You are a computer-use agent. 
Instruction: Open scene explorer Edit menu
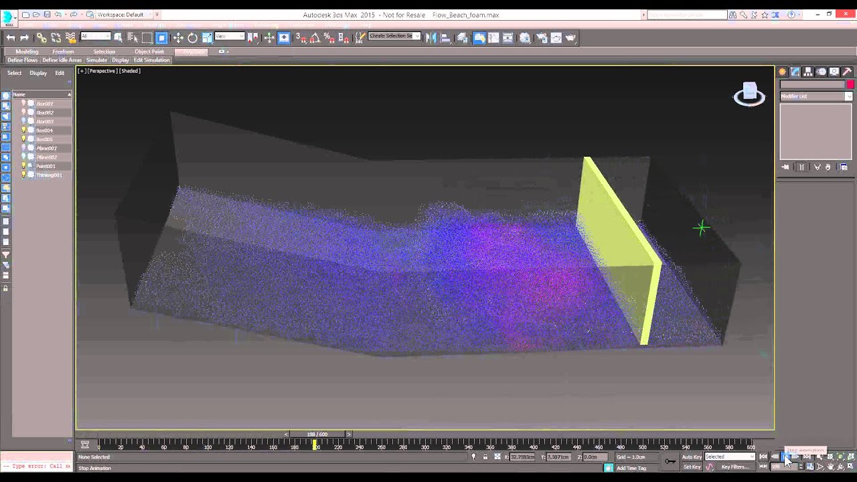tap(60, 73)
